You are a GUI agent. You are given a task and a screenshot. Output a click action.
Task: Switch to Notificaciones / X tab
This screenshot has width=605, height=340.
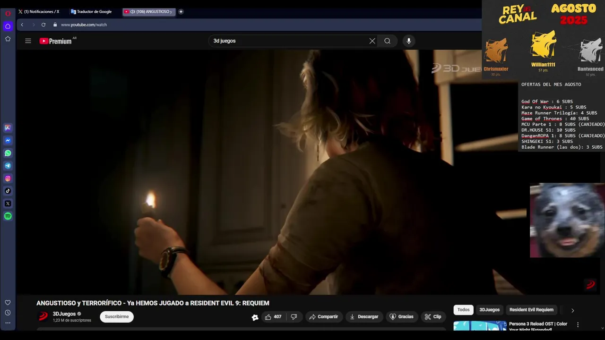pyautogui.click(x=42, y=11)
